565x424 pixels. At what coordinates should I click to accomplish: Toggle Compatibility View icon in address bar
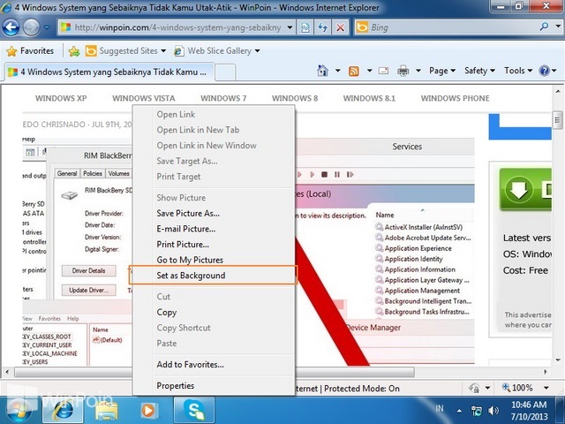point(305,27)
